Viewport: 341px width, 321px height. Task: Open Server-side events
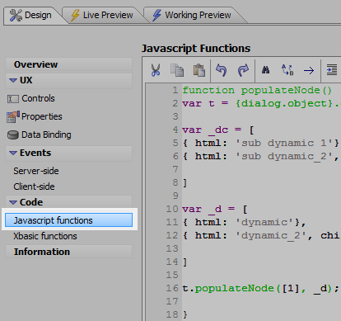pos(36,171)
